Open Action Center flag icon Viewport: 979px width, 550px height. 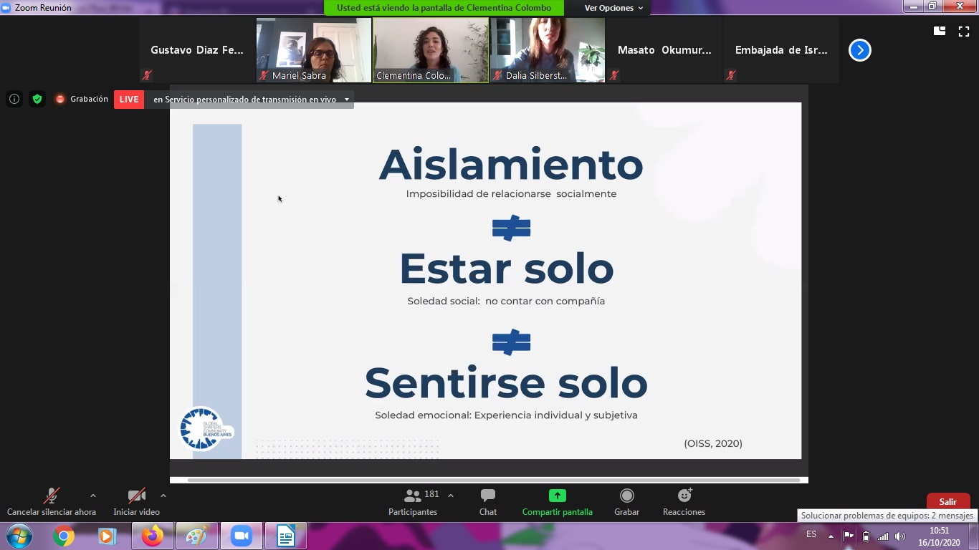pos(849,536)
